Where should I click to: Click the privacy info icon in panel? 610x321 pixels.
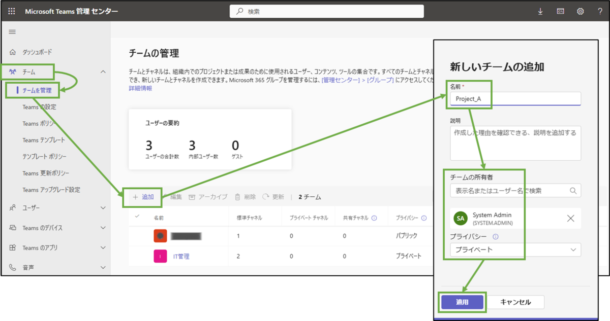click(496, 236)
